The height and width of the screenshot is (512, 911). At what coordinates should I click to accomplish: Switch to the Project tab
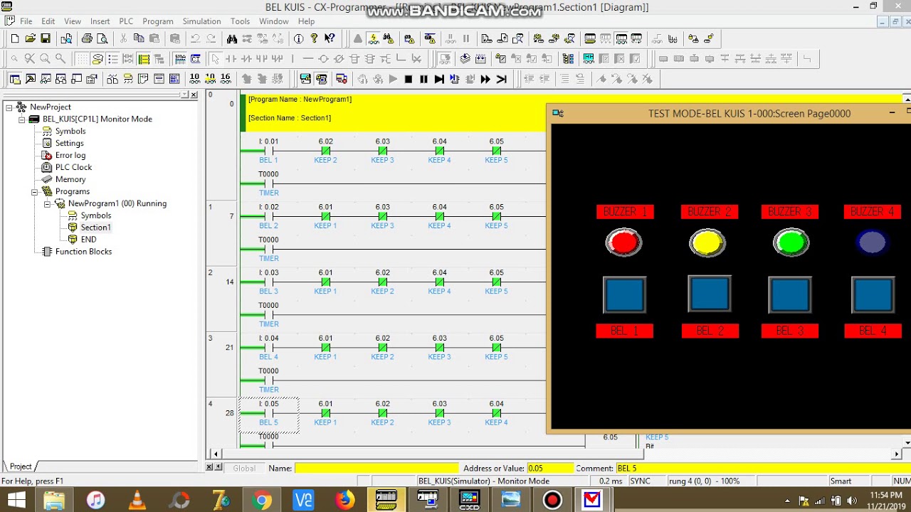[21, 466]
